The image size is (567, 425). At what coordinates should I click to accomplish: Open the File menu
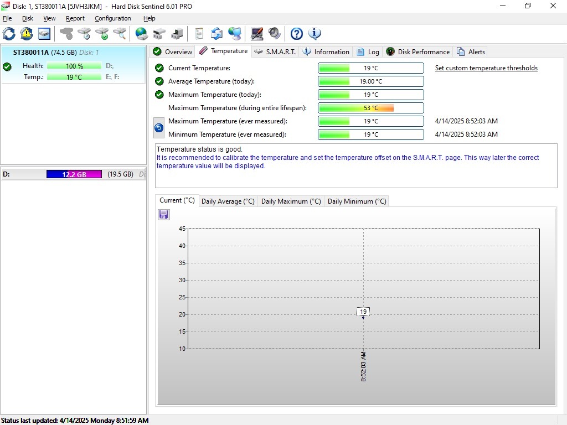tap(7, 18)
